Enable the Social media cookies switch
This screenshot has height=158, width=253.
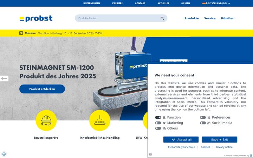pos(203,123)
